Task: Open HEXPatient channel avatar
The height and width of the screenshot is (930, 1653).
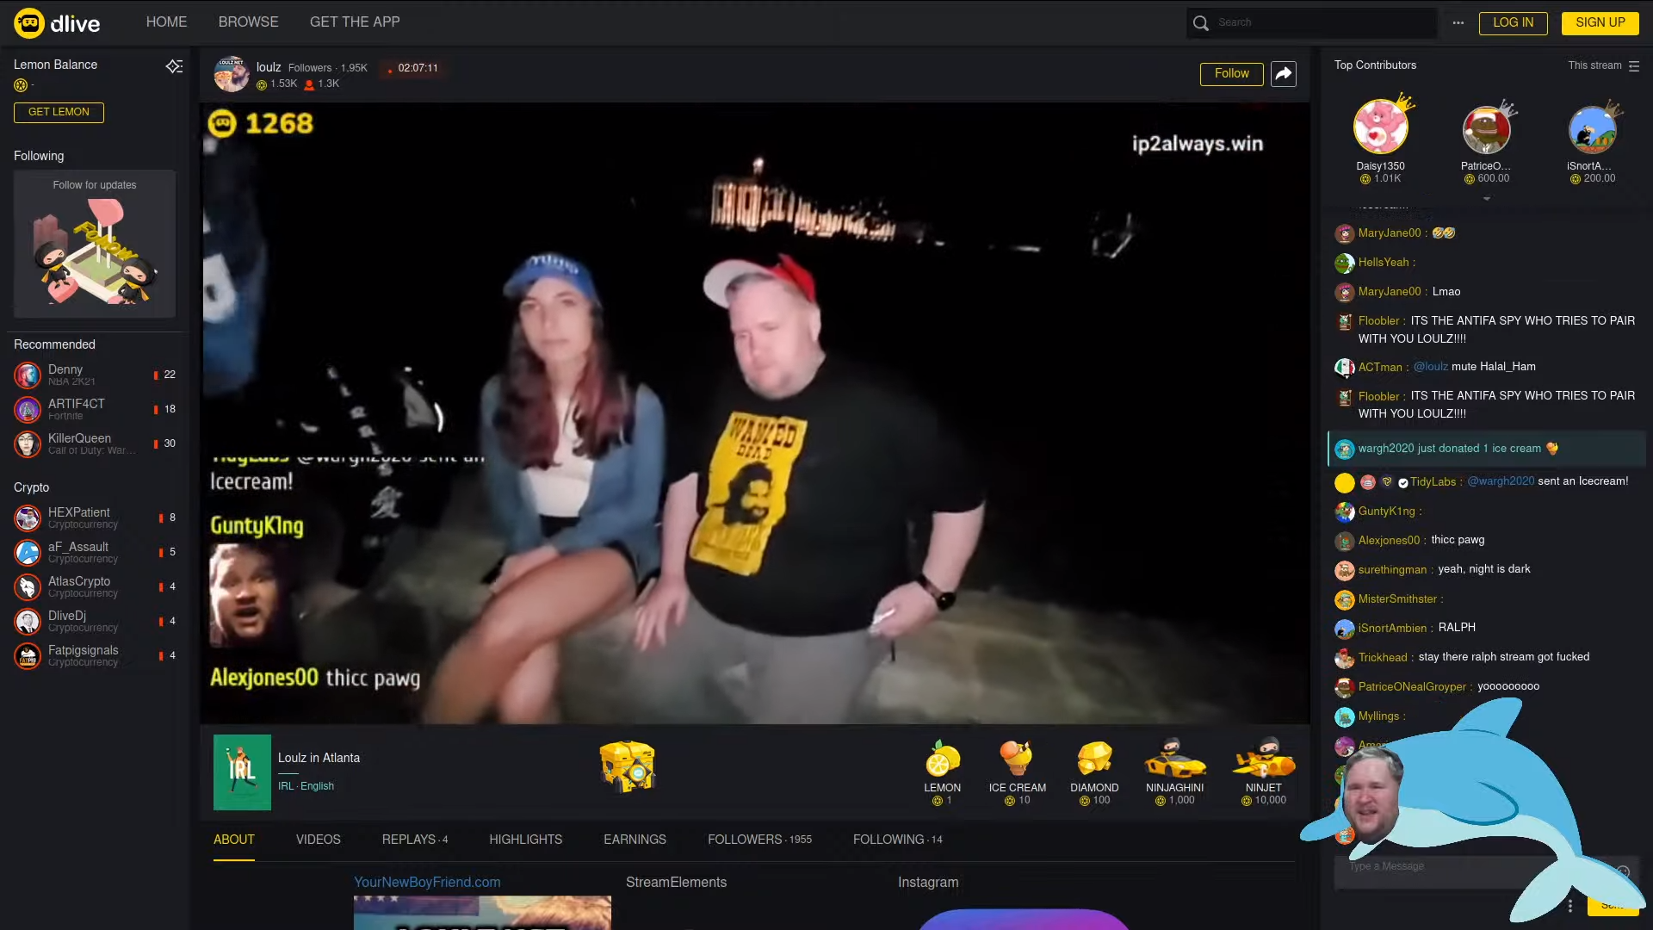Action: pyautogui.click(x=28, y=518)
